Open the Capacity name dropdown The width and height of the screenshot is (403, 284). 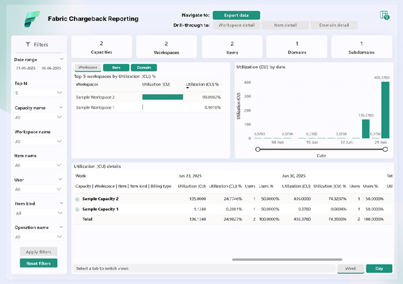(38, 117)
